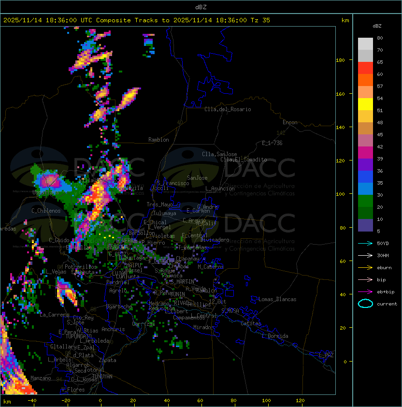This screenshot has height=407, width=402.
Task: Click the dBZ title at top
Action: pos(201,7)
